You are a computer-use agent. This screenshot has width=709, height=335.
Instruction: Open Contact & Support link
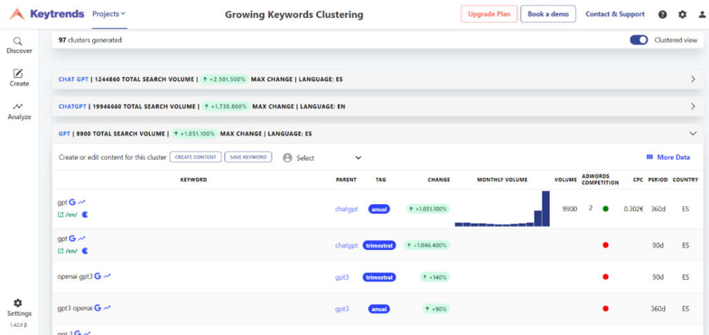[615, 14]
